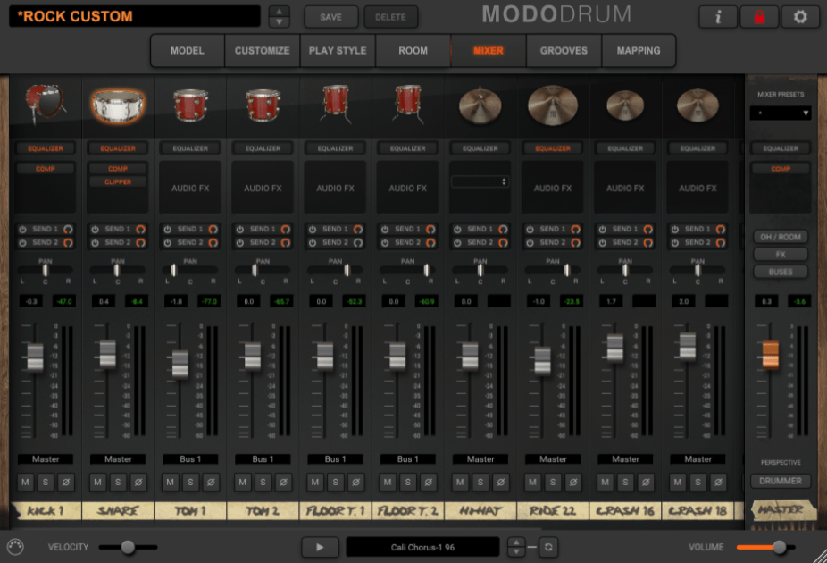This screenshot has height=563, width=827.
Task: Step through presets with the up/down arrows beside Rock Custom
Action: pos(279,17)
